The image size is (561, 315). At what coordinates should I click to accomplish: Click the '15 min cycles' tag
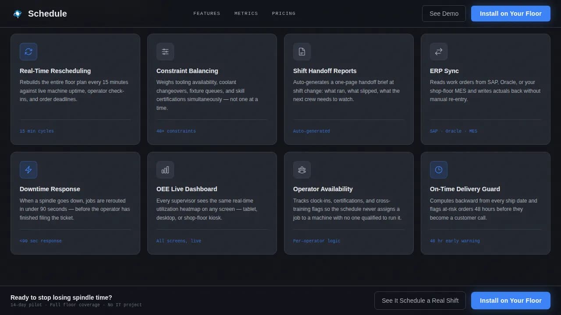[37, 131]
